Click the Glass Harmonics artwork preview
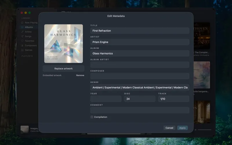The width and height of the screenshot is (232, 145). tap(64, 44)
